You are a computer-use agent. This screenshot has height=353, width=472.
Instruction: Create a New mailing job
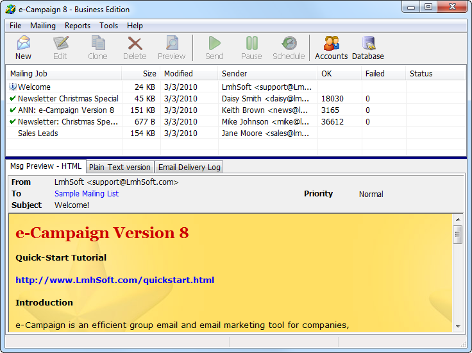[x=24, y=48]
